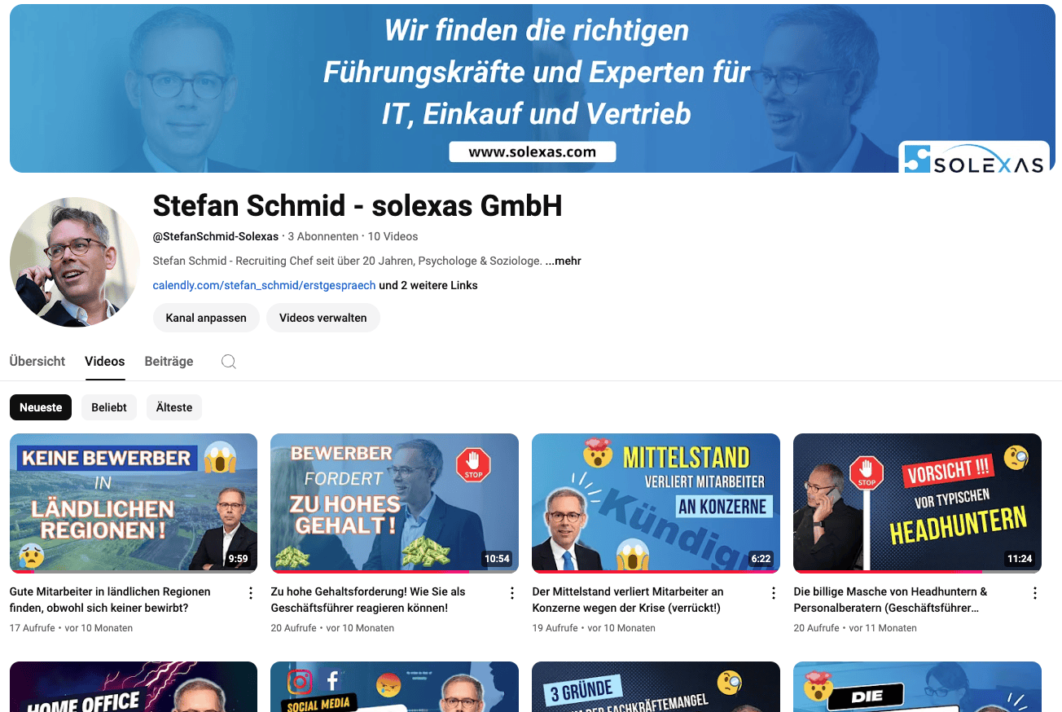
Task: Select the Neueste sort chip
Action: point(41,407)
